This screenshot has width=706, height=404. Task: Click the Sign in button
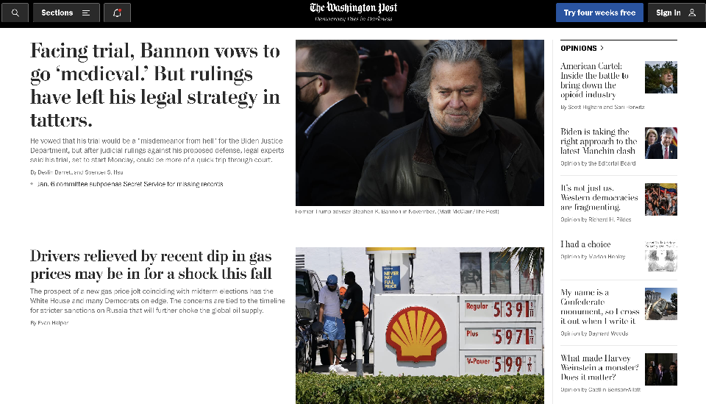(x=676, y=13)
